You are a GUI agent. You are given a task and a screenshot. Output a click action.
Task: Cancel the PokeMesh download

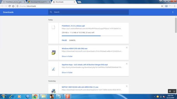[x=72, y=40]
